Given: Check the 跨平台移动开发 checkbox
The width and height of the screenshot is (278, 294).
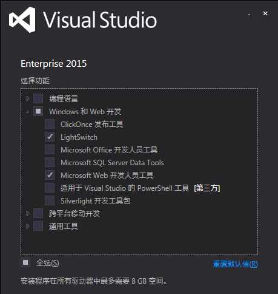Looking at the screenshot, I should click(x=38, y=213).
